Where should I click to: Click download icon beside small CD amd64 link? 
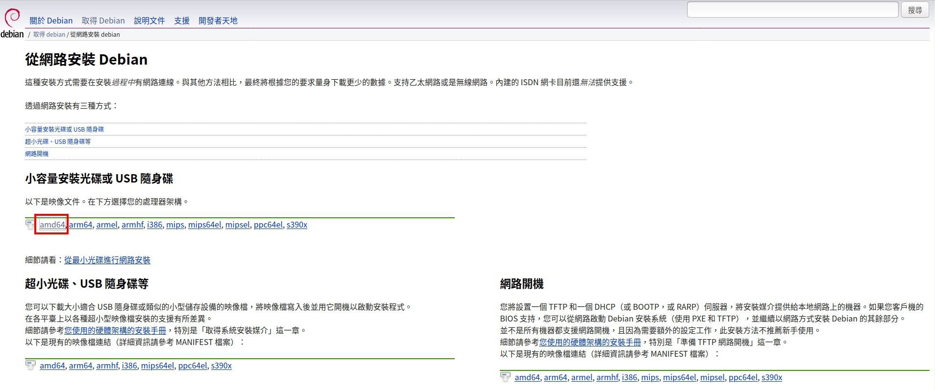coord(30,225)
